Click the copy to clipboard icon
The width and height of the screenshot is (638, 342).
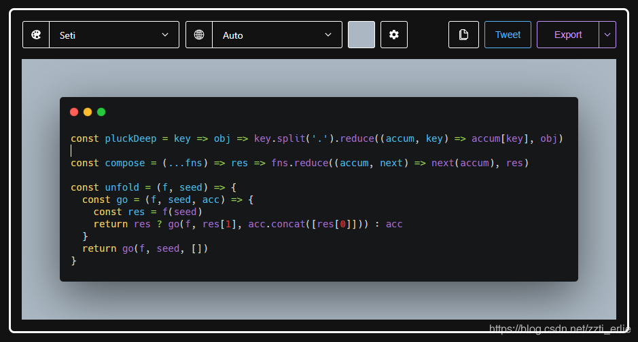tap(463, 35)
